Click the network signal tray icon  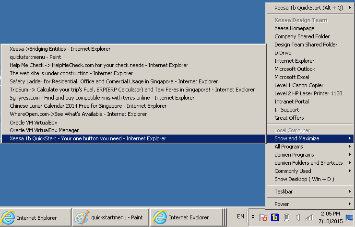309,217
